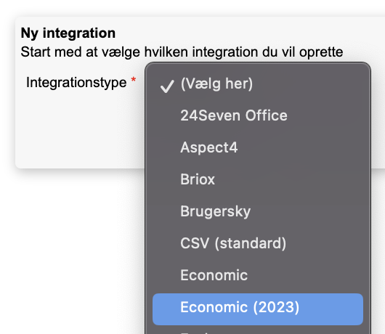Click the blue highlight right of Economic (2023)
The width and height of the screenshot is (385, 334).
click(x=331, y=309)
